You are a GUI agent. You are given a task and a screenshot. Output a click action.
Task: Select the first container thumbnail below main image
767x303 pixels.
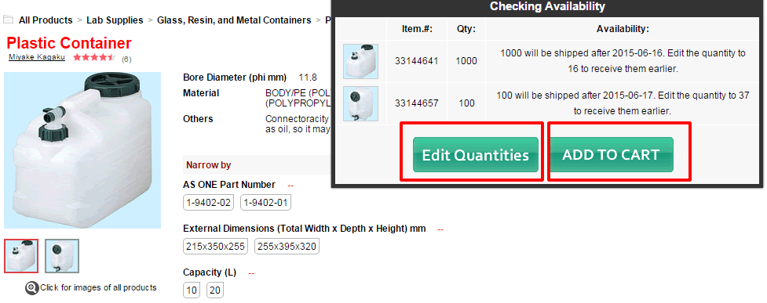click(x=21, y=256)
